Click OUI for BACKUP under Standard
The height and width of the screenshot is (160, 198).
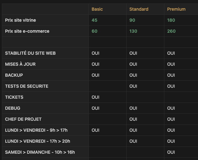tap(133, 75)
